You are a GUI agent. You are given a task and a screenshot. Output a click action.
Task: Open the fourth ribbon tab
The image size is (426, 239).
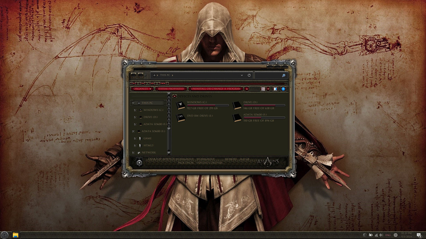163,83
